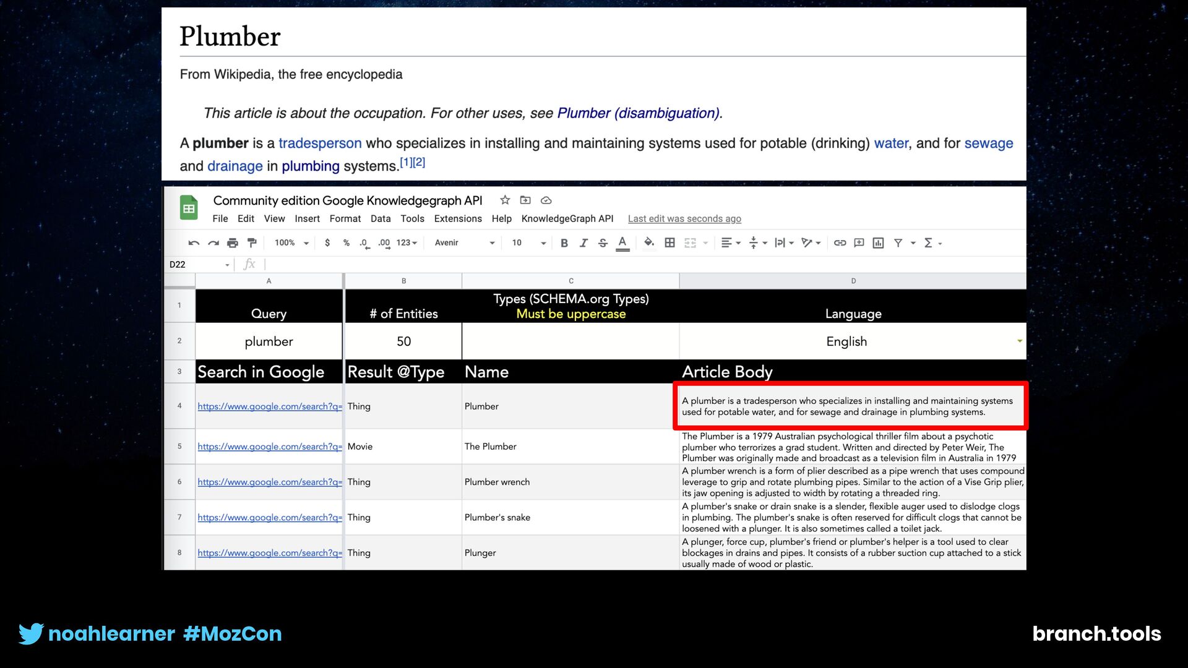Click 'Plumber (disambiguation)' Wikipedia link

pos(638,113)
